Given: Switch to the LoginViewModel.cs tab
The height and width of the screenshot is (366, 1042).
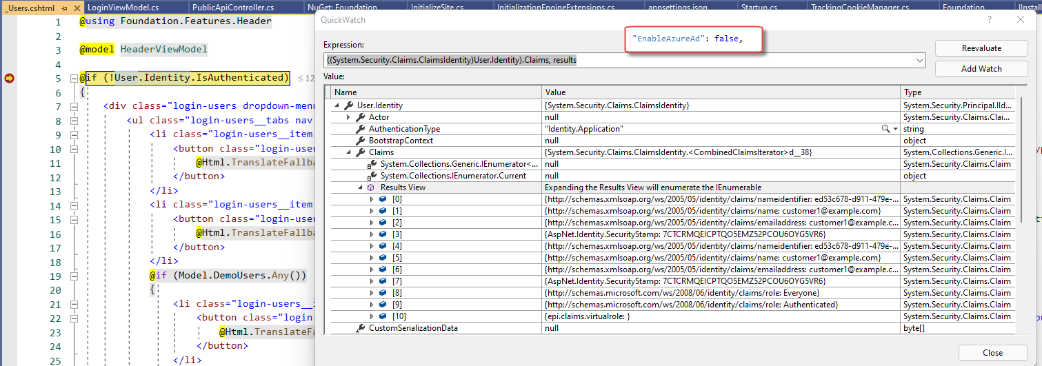Looking at the screenshot, I should [x=123, y=8].
